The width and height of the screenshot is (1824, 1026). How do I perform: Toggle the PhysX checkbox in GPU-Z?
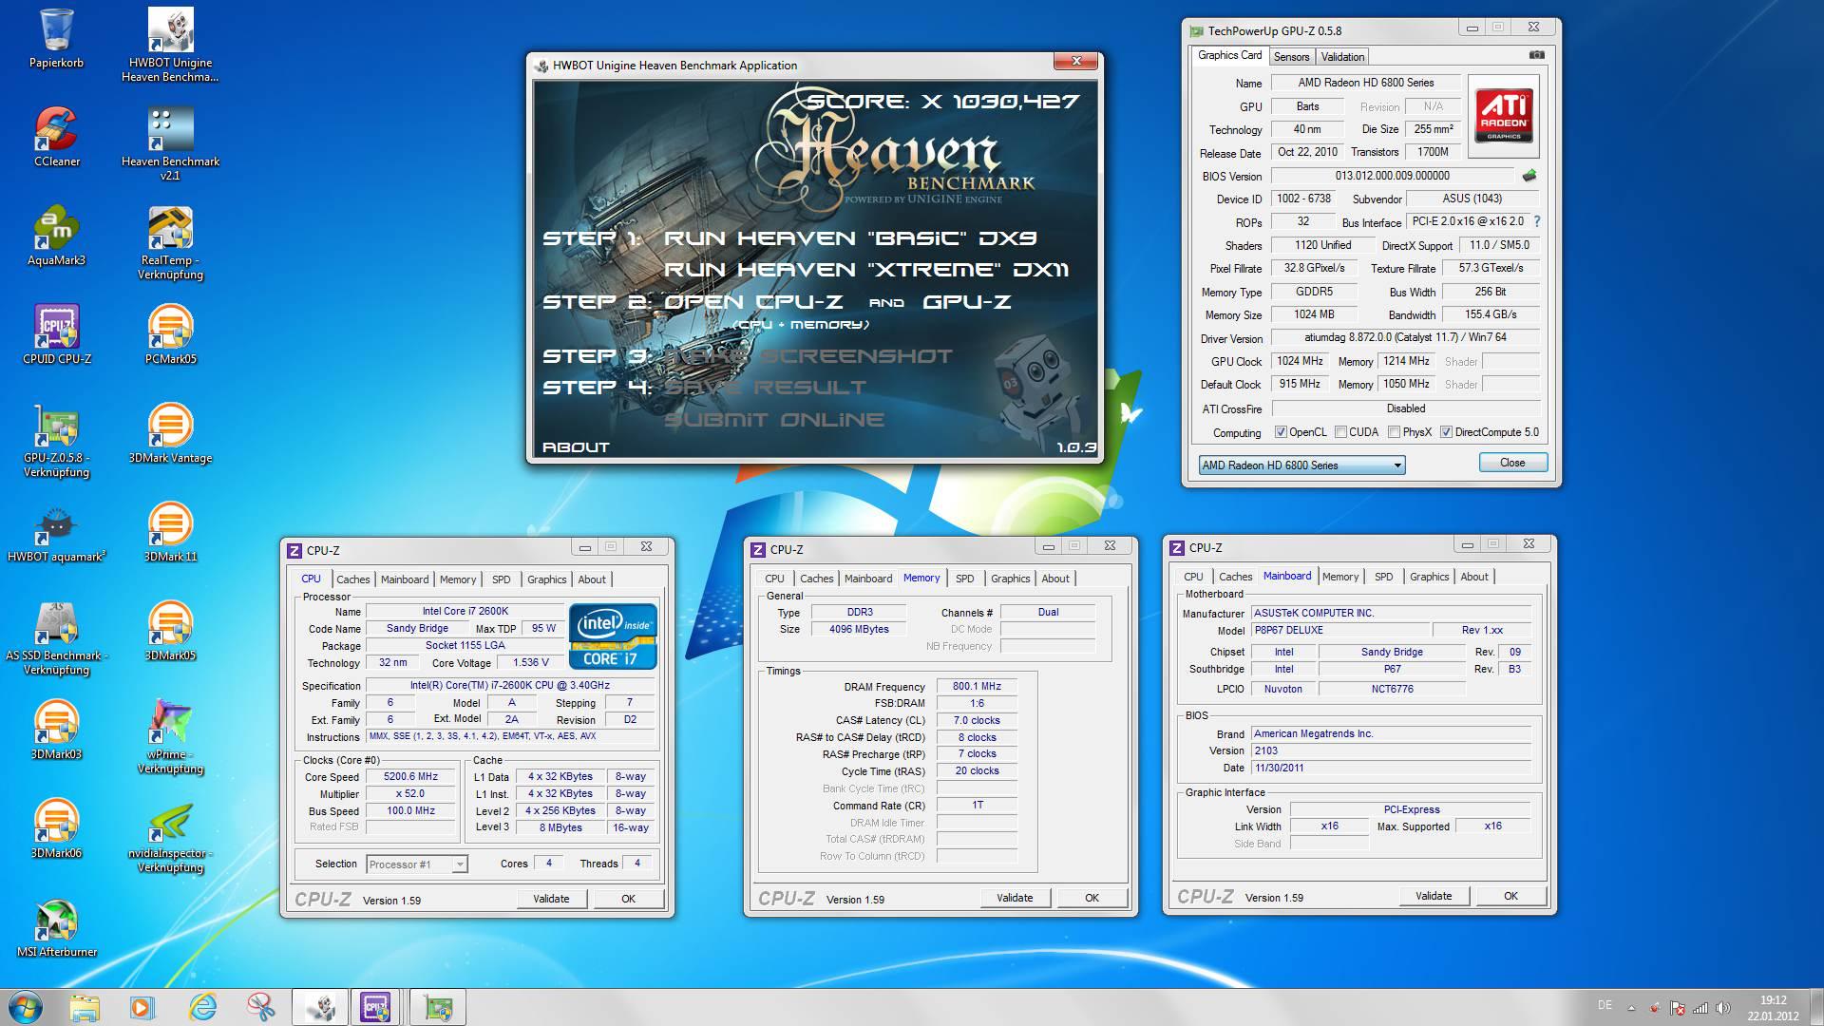pyautogui.click(x=1394, y=432)
